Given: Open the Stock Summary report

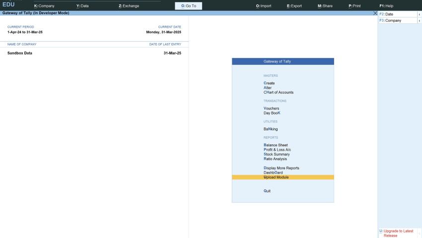Looking at the screenshot, I should tap(277, 154).
